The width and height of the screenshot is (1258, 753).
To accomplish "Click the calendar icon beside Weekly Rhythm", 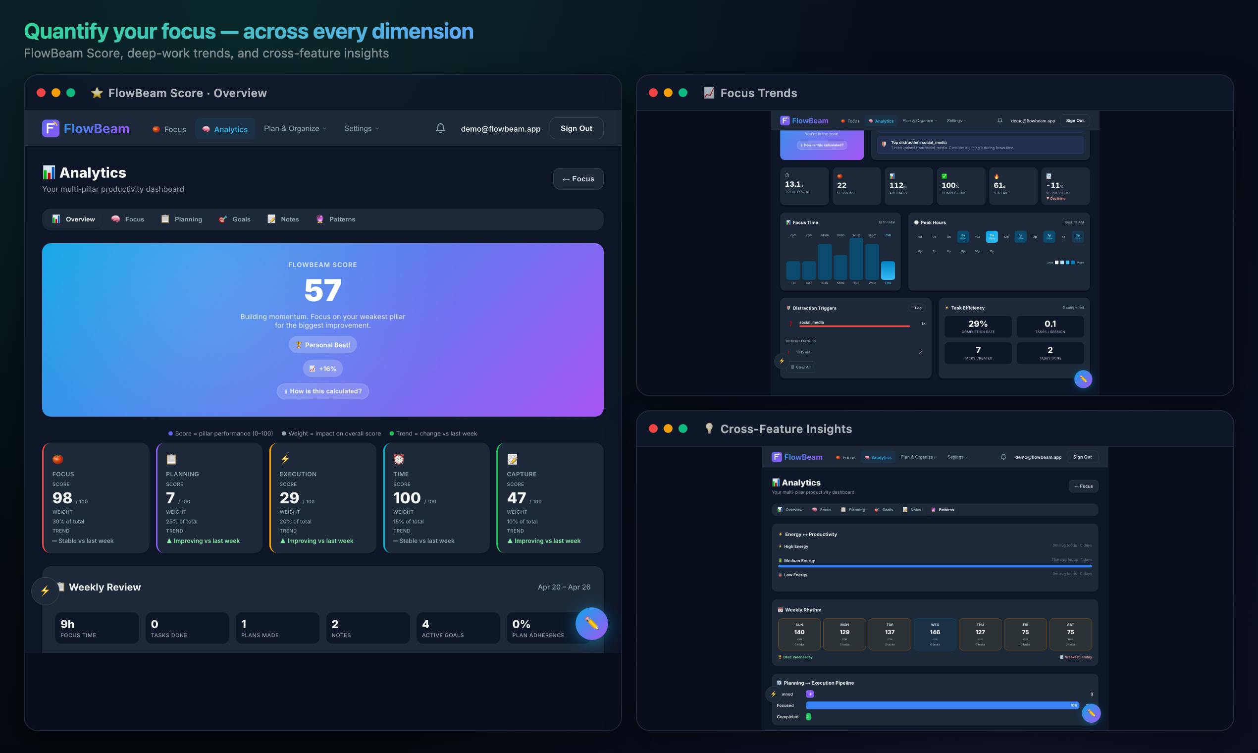I will 780,610.
